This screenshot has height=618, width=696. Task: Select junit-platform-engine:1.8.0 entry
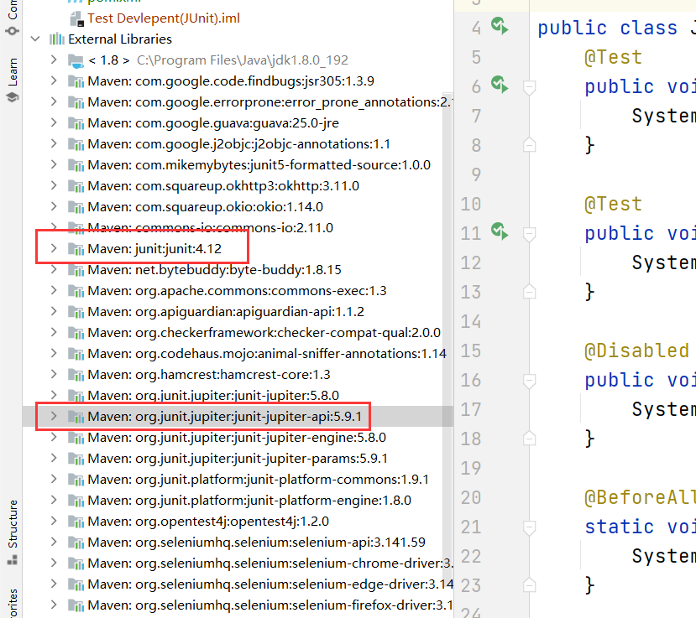pyautogui.click(x=249, y=500)
